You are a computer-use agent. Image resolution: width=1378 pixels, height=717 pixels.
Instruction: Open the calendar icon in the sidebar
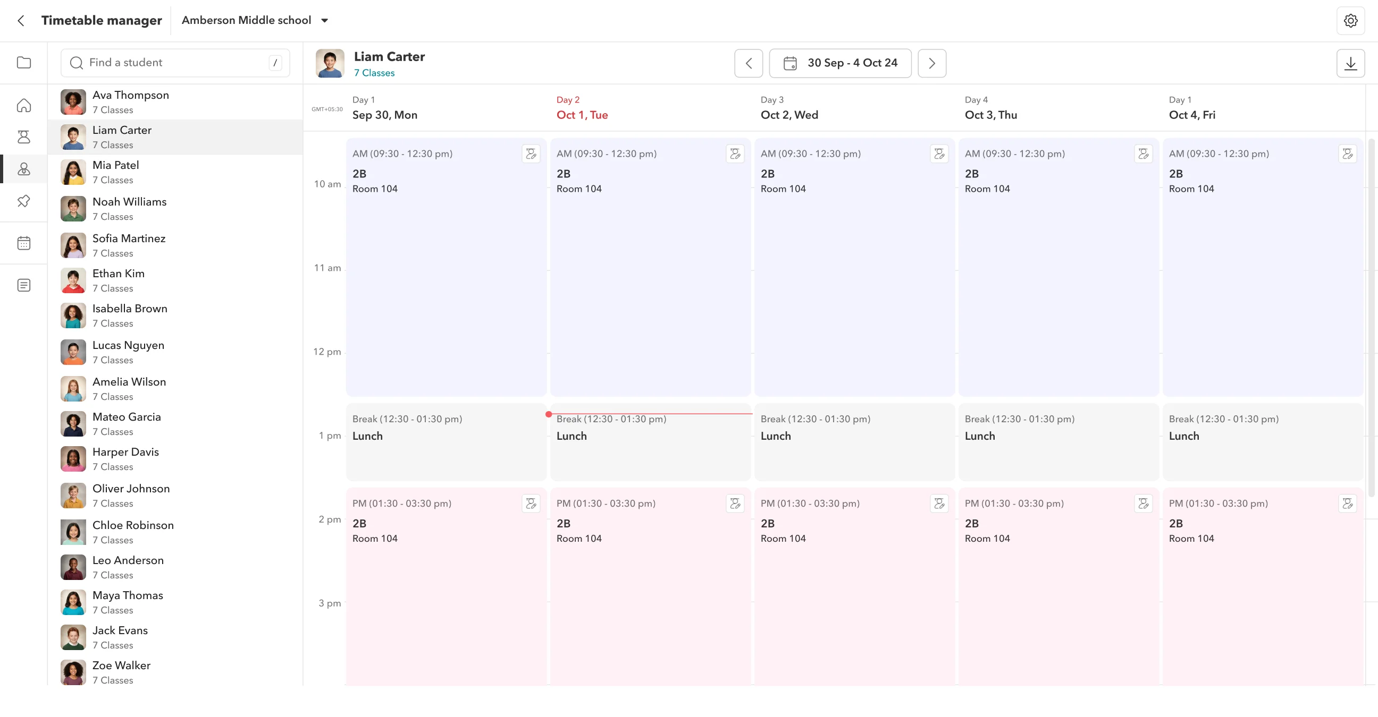(23, 243)
